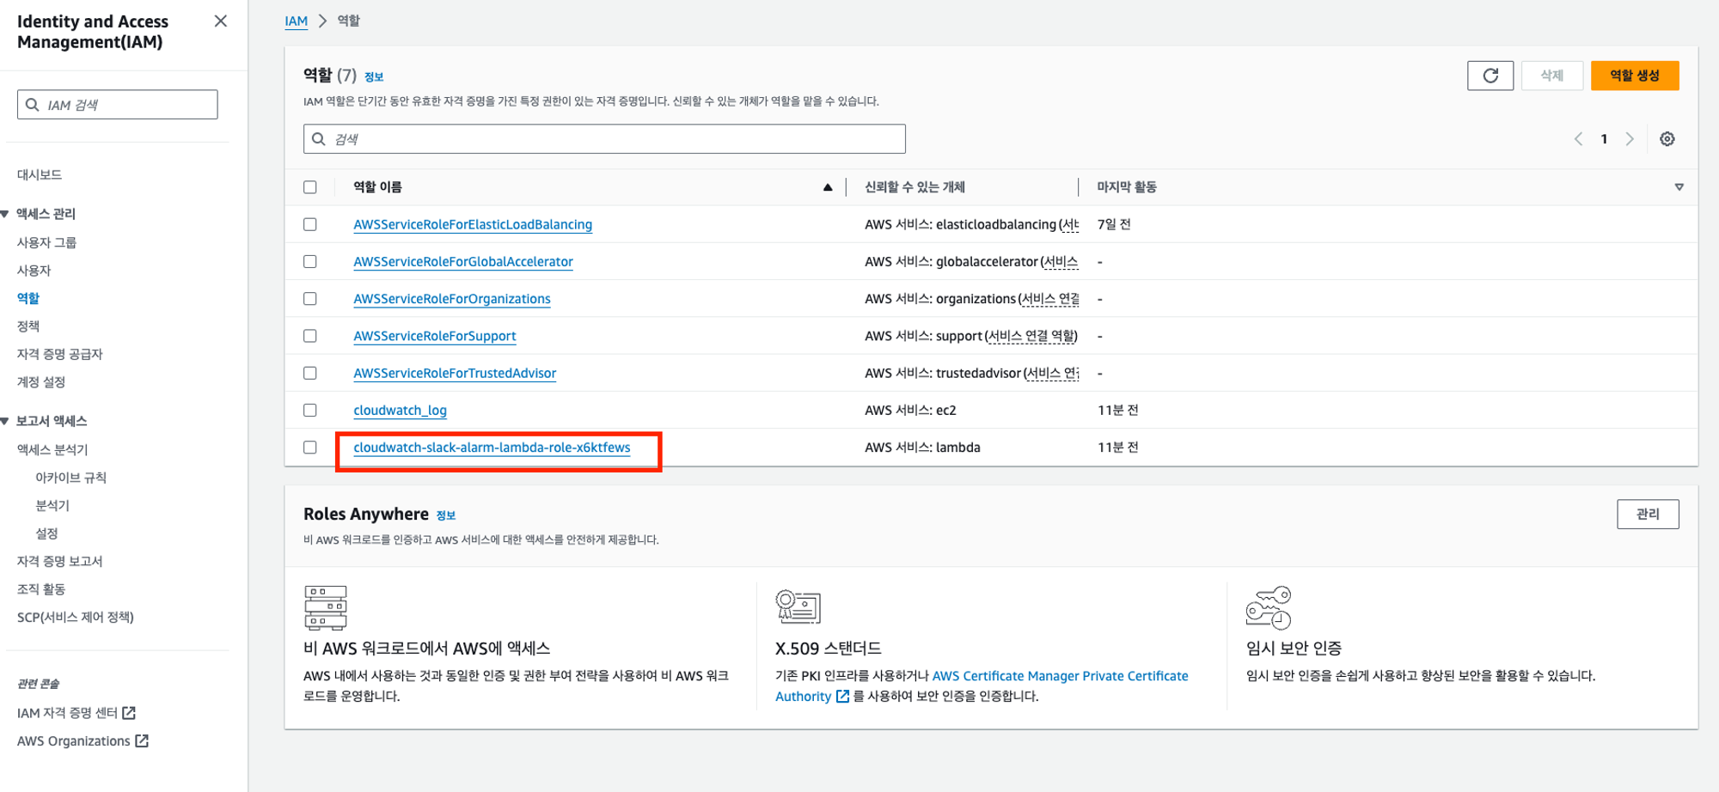Open SCP(서비스 제어 정책) in sidebar
The width and height of the screenshot is (1719, 792).
[x=76, y=617]
